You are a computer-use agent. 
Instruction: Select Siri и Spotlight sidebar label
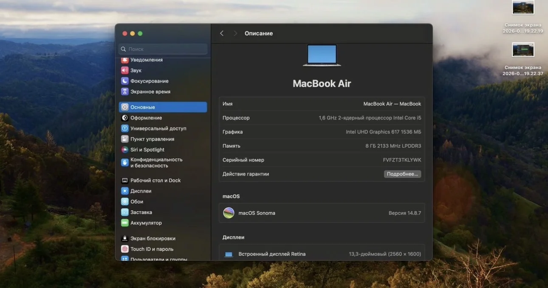point(147,150)
